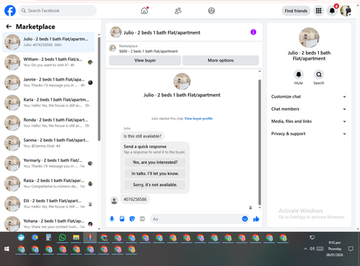This screenshot has width=360, height=266.
Task: Click the More options button
Action: (220, 60)
